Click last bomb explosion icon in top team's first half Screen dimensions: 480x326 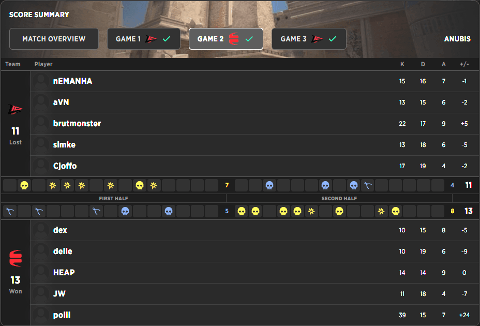[x=153, y=185]
